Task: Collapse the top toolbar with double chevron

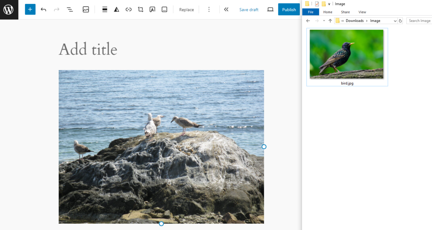Action: click(x=226, y=9)
